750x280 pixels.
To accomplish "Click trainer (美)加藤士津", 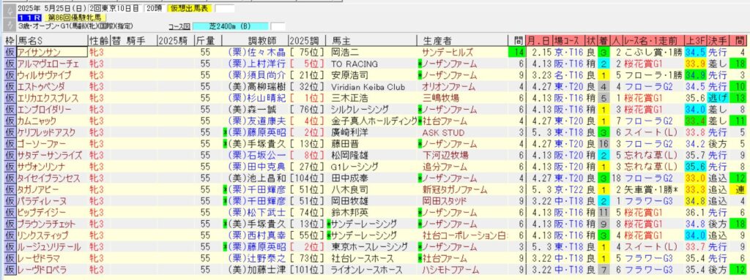I will 257,270.
